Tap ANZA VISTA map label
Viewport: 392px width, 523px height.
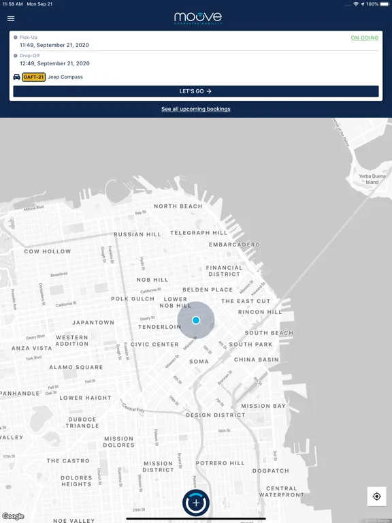coord(32,348)
